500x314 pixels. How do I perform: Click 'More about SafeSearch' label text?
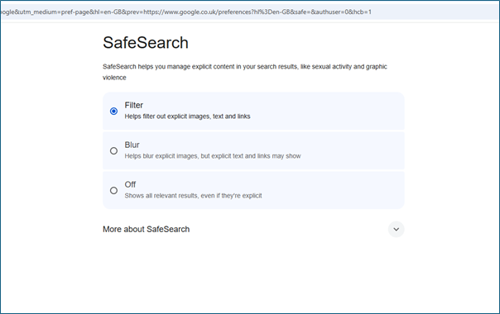pyautogui.click(x=146, y=229)
